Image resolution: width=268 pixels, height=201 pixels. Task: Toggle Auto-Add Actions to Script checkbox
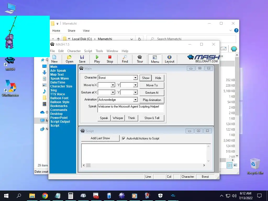(124, 138)
